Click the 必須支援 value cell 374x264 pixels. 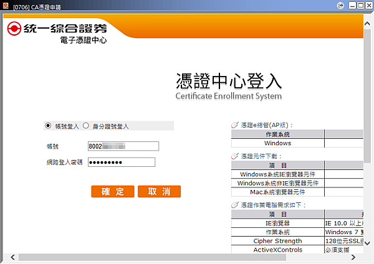pyautogui.click(x=344, y=250)
